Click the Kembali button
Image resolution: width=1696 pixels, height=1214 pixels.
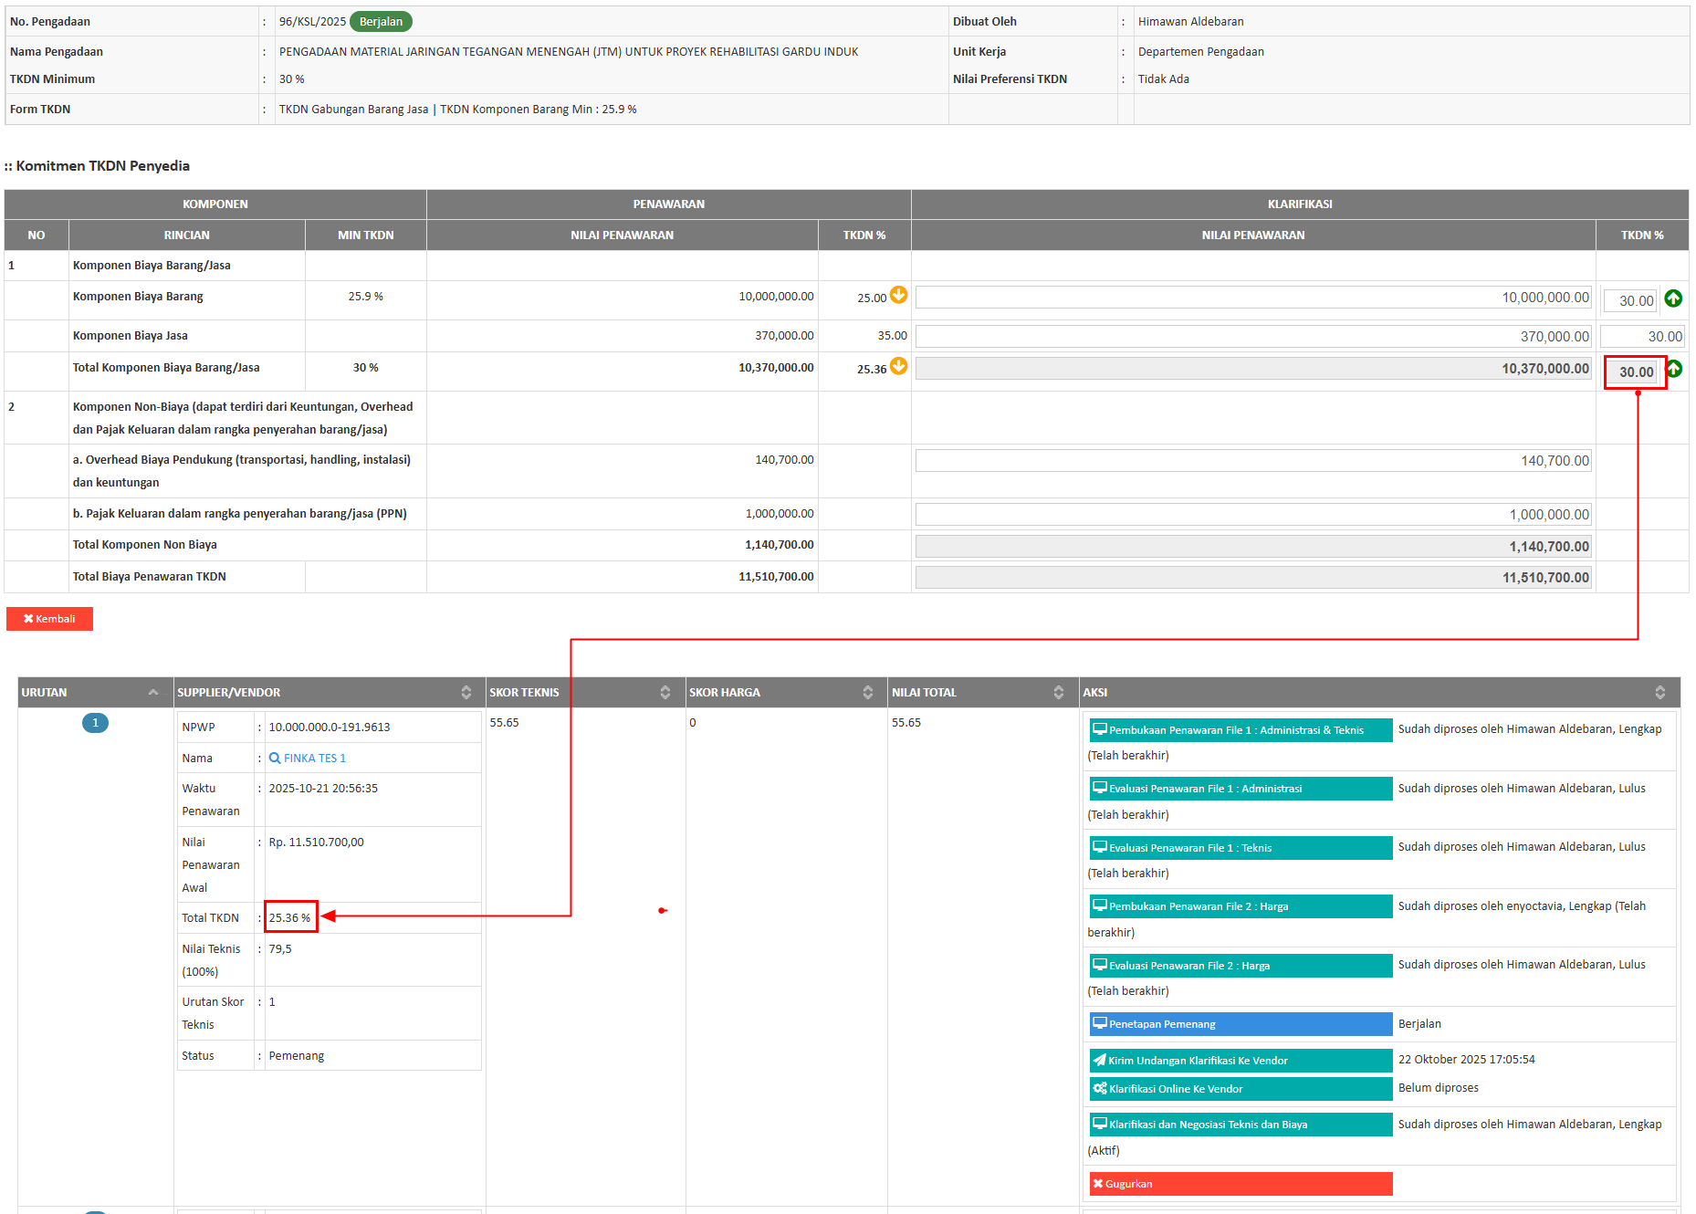pyautogui.click(x=49, y=619)
